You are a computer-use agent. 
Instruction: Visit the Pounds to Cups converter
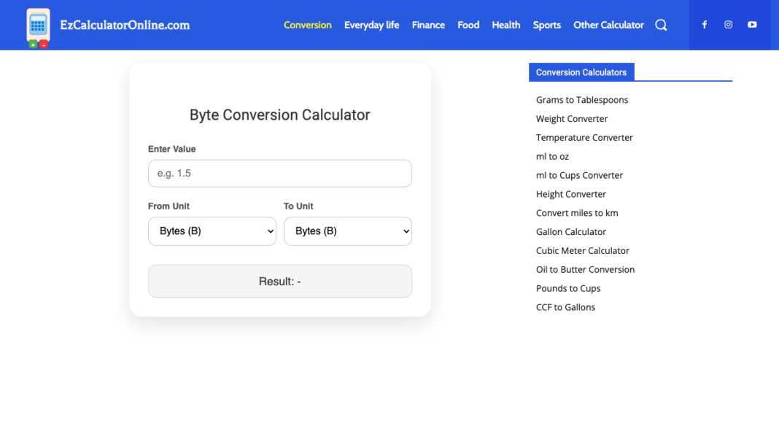click(x=568, y=288)
